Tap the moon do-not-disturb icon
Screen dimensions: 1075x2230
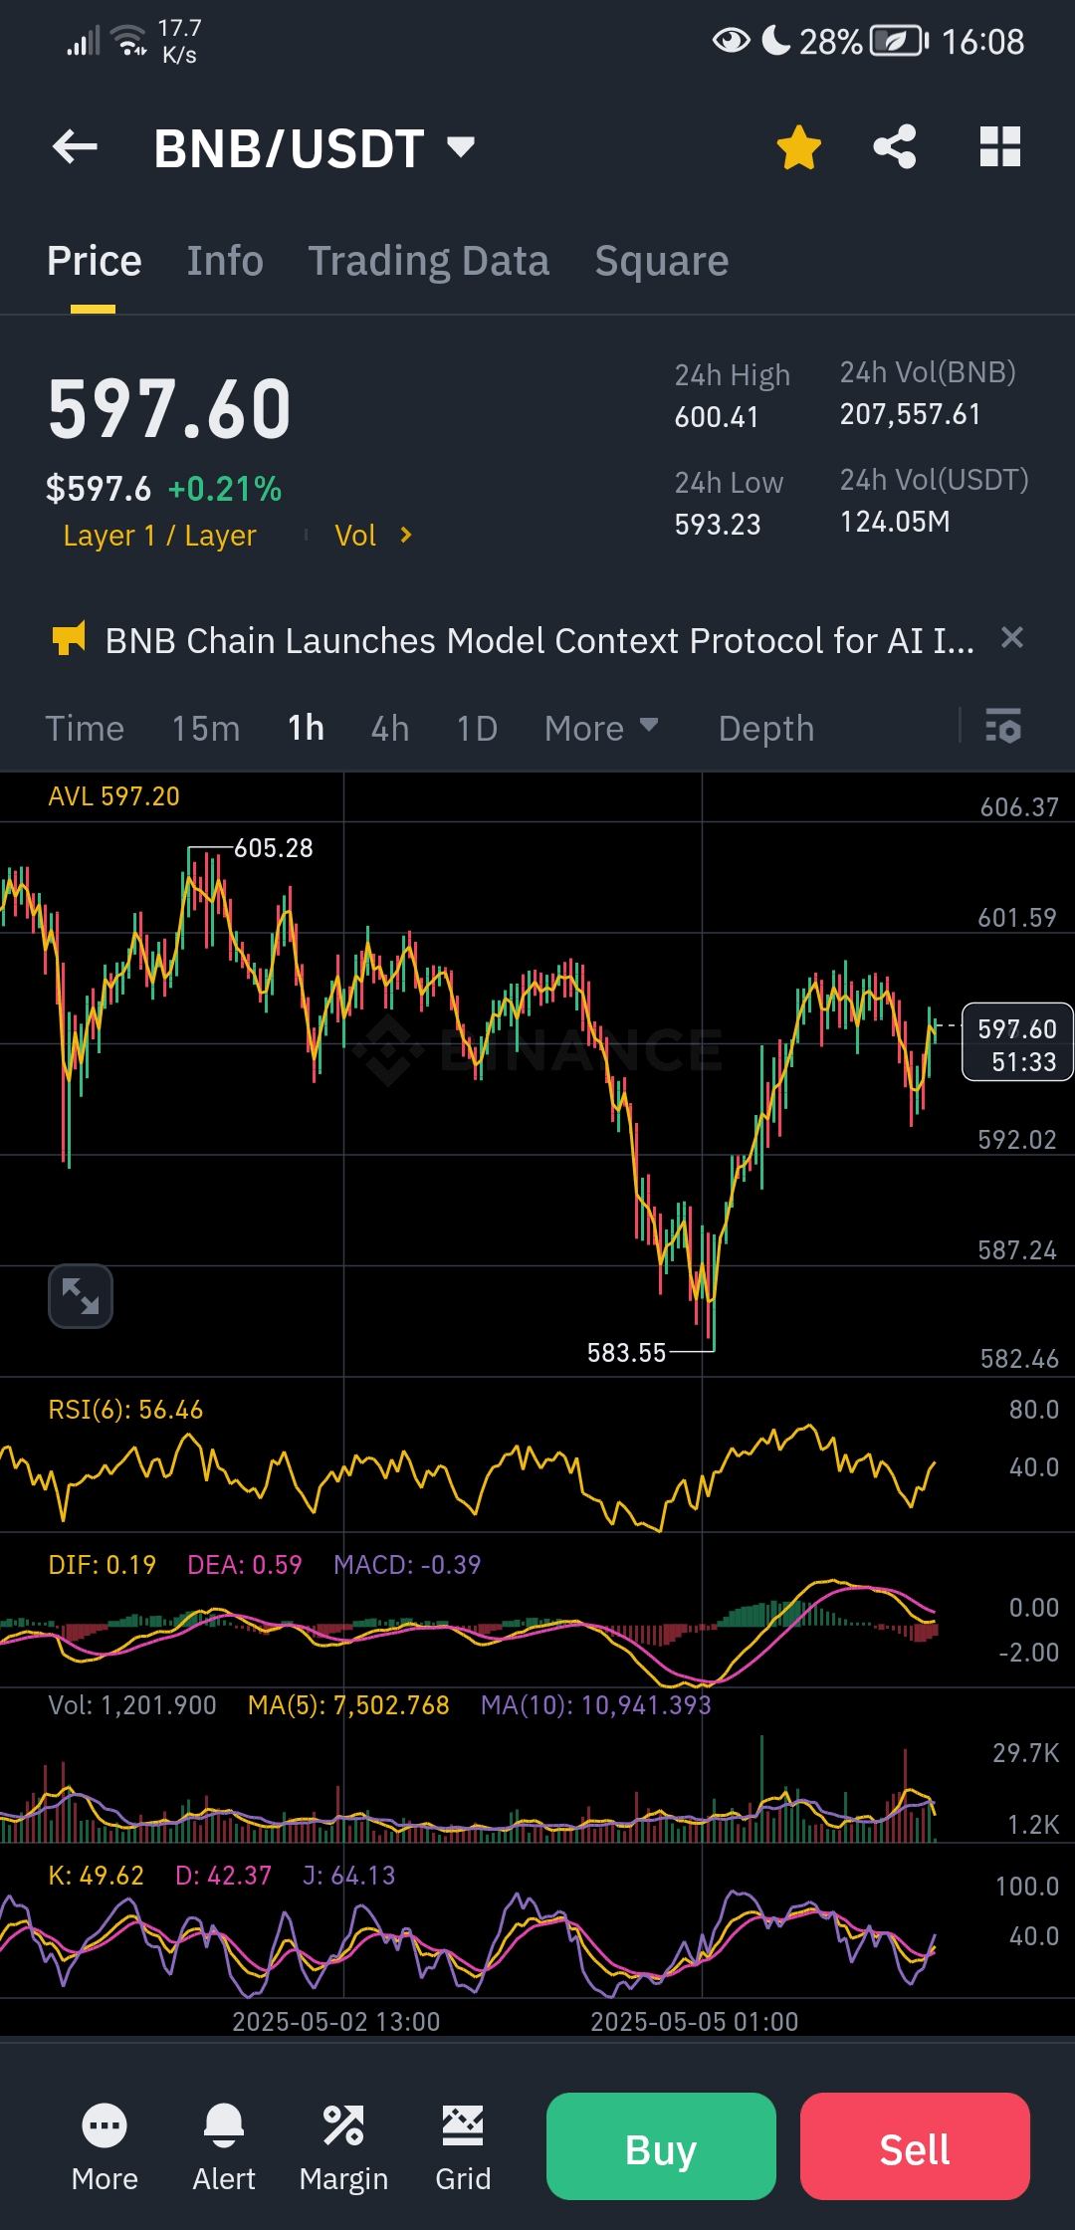click(x=776, y=40)
